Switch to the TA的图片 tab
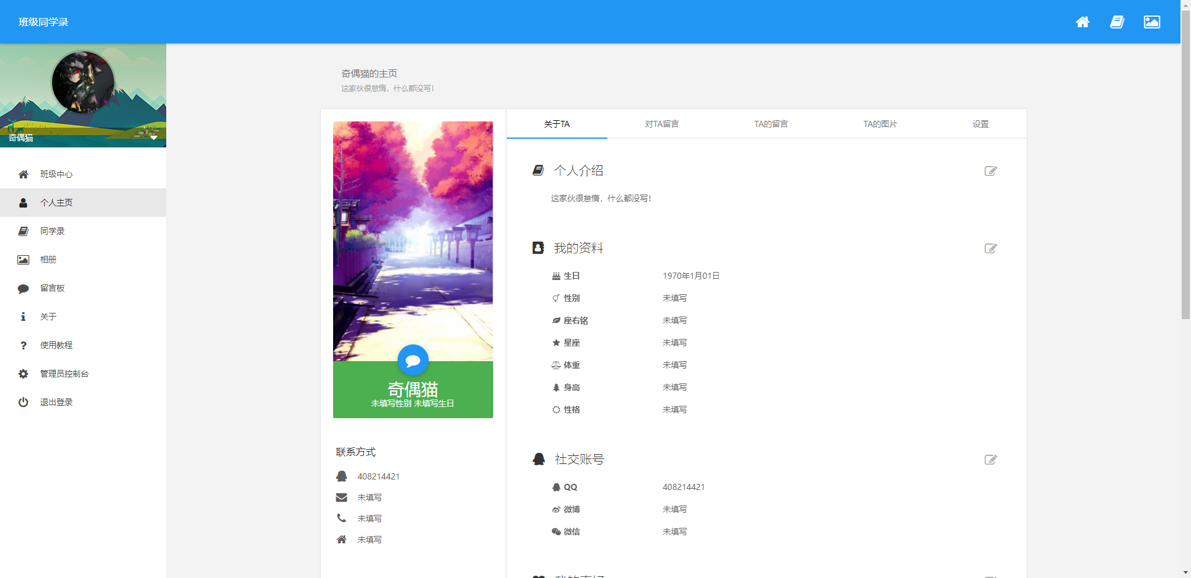The width and height of the screenshot is (1191, 578). (880, 124)
